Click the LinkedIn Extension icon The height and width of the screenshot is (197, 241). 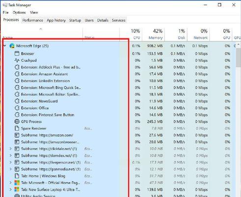click(x=17, y=81)
